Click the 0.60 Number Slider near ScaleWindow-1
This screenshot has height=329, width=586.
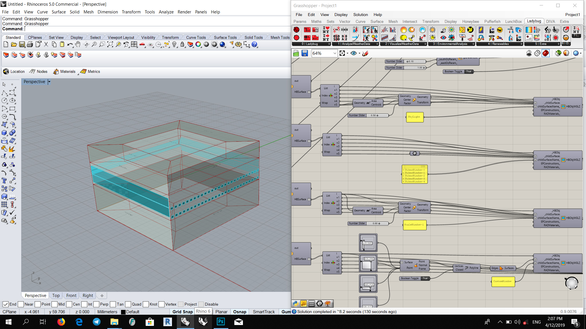click(368, 223)
